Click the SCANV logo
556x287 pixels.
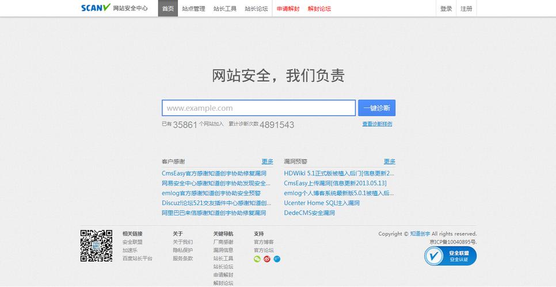[96, 8]
